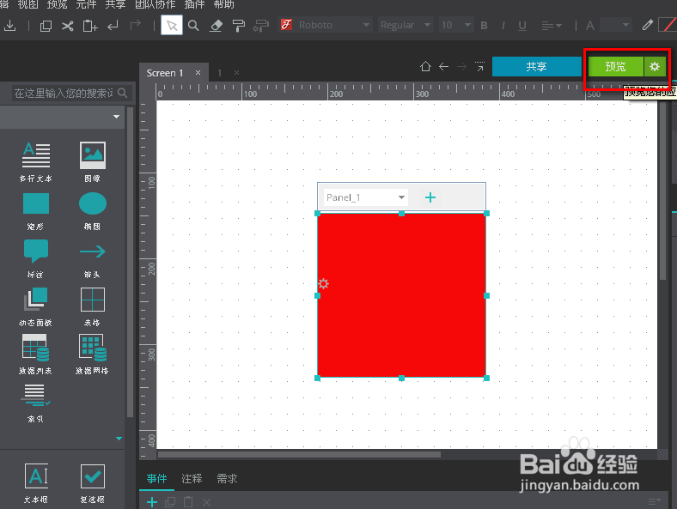Open the text alignment dropdown
This screenshot has height=509, width=677.
tap(552, 26)
